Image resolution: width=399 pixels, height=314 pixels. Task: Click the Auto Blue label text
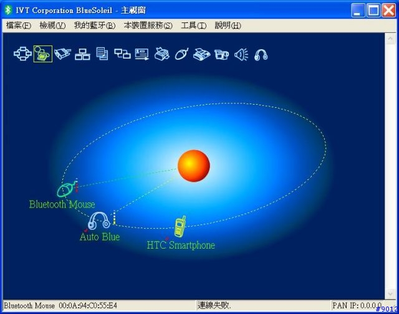[100, 237]
